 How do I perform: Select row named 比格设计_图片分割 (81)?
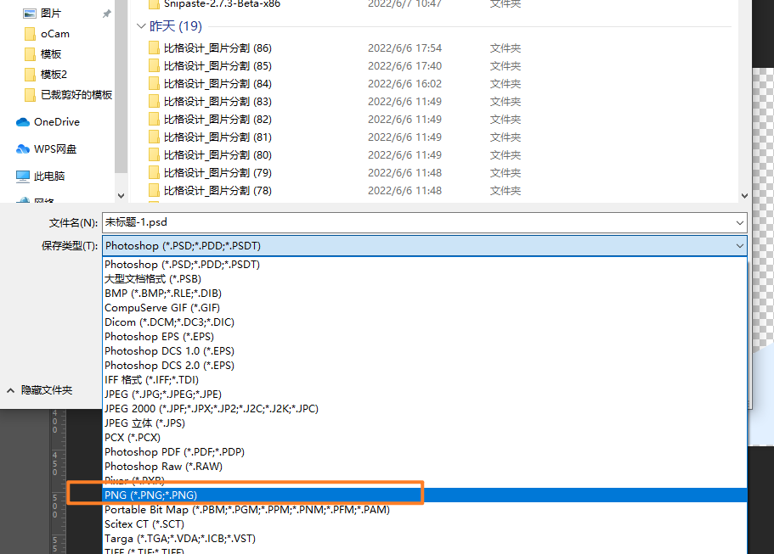click(335, 137)
